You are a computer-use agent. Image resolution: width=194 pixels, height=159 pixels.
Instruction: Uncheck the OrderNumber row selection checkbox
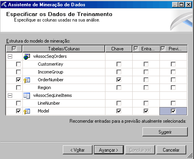coord(18,80)
